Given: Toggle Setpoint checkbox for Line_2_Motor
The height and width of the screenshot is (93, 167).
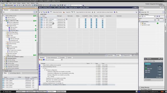Looking at the screenshot, I should tap(103, 26).
